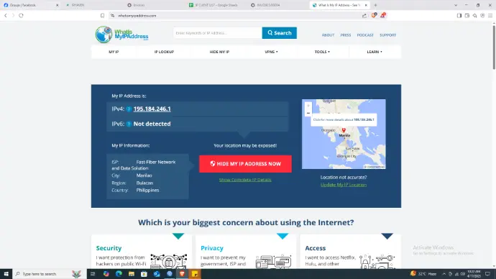Expand the TOOLS dropdown menu

point(322,52)
